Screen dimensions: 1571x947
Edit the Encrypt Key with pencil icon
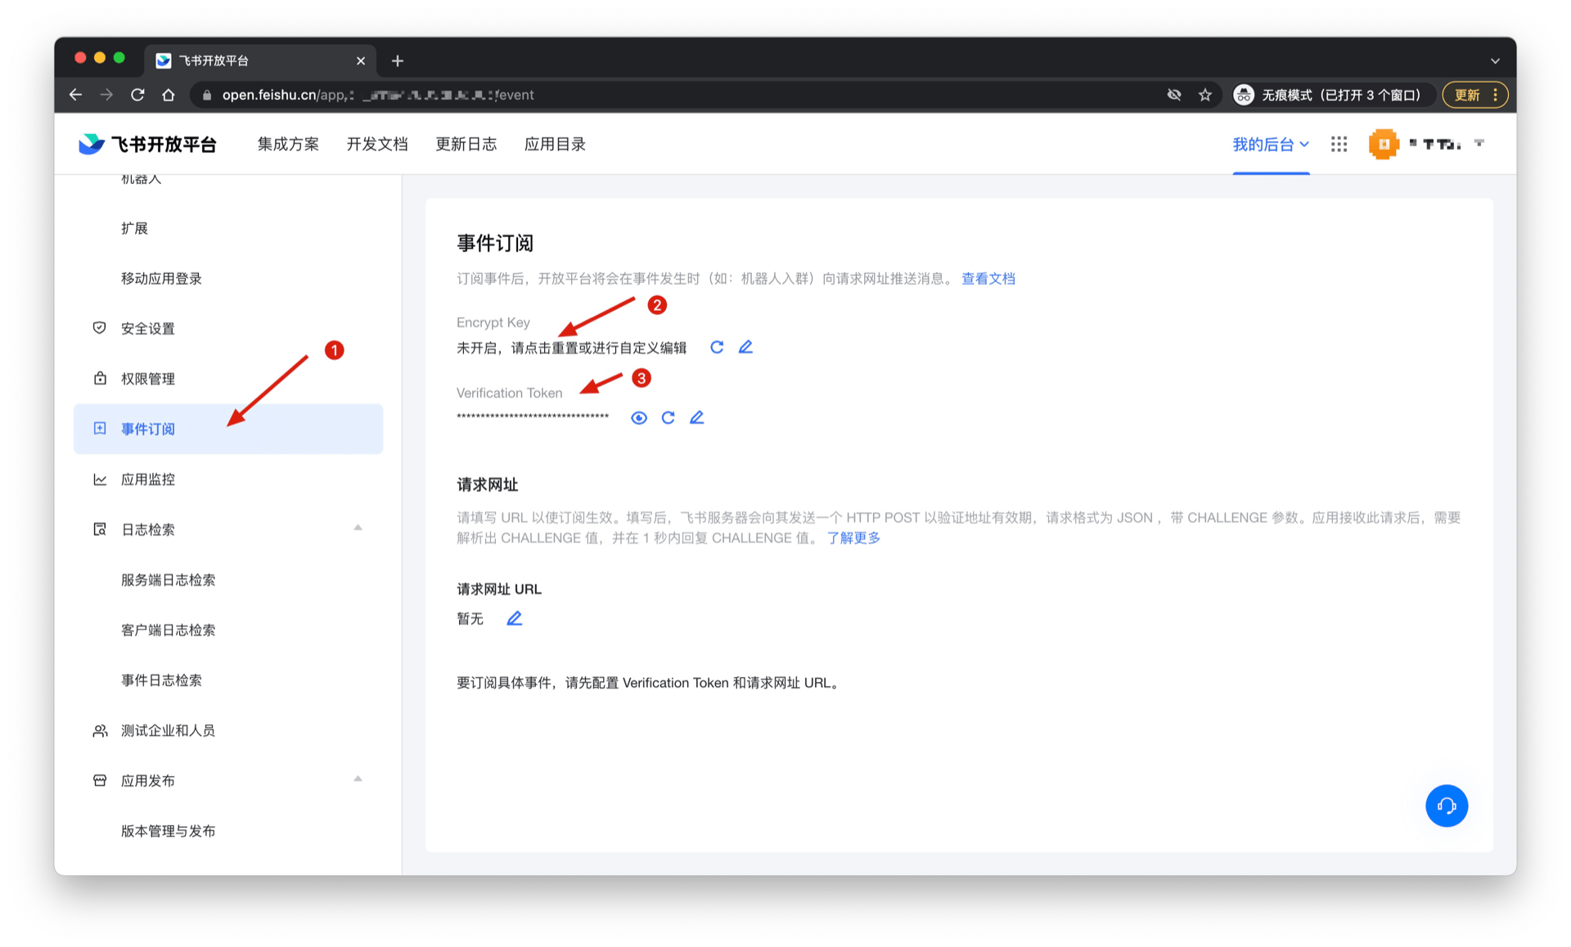745,348
